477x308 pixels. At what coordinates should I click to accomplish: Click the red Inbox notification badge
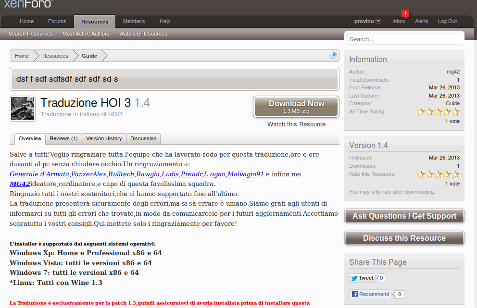point(405,13)
